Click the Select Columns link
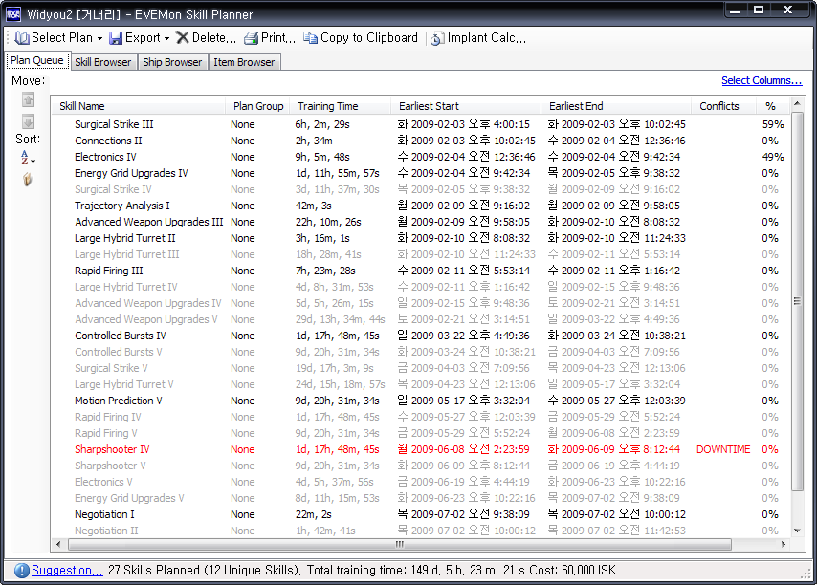The image size is (817, 585). pyautogui.click(x=762, y=80)
